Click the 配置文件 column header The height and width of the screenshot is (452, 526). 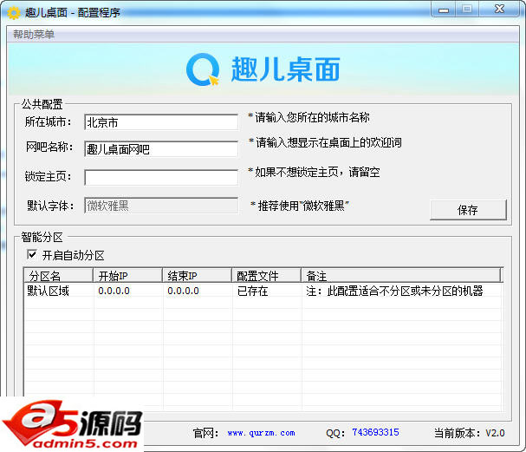266,276
